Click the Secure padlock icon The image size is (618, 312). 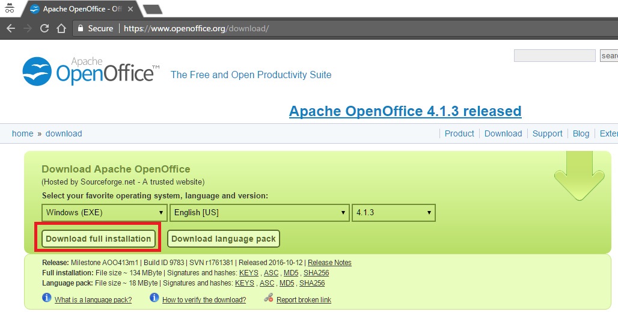click(x=81, y=28)
